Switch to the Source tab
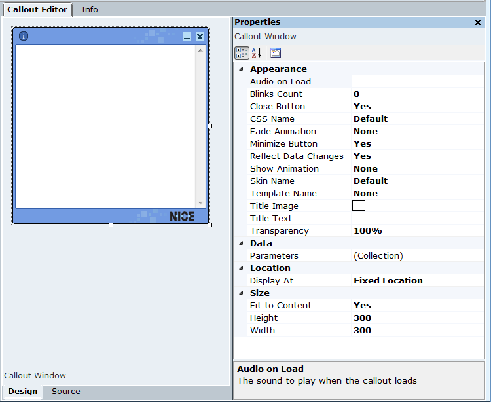This screenshot has height=402, width=491. tap(66, 392)
